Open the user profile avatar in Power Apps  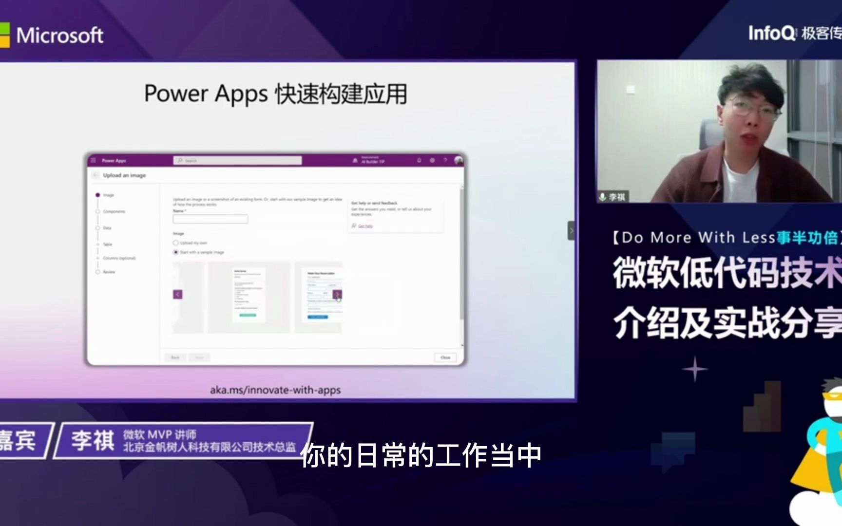[459, 160]
